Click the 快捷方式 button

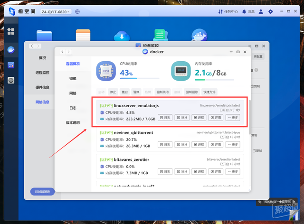coord(209,92)
